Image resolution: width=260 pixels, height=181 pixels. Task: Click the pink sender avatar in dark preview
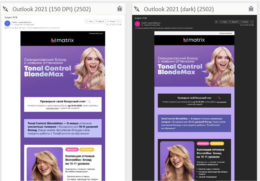coord(137,24)
